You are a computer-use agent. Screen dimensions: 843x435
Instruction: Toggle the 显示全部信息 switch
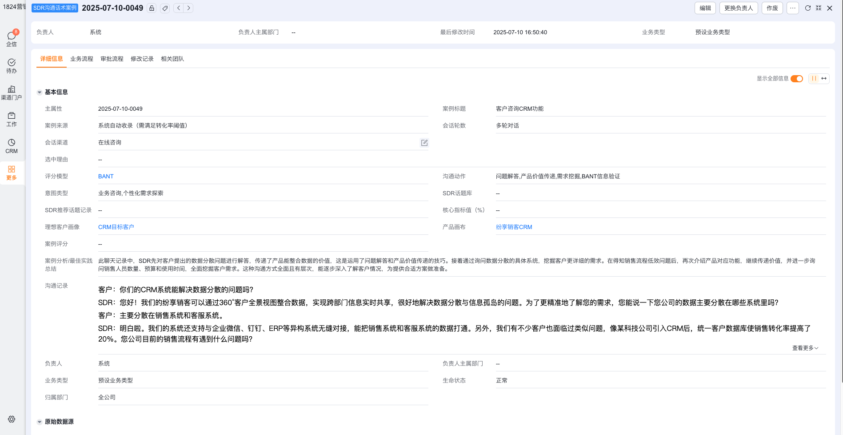(x=796, y=79)
